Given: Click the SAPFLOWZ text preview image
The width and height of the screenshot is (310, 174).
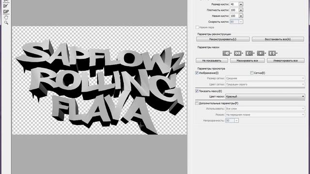Looking at the screenshot, I should point(99,80).
